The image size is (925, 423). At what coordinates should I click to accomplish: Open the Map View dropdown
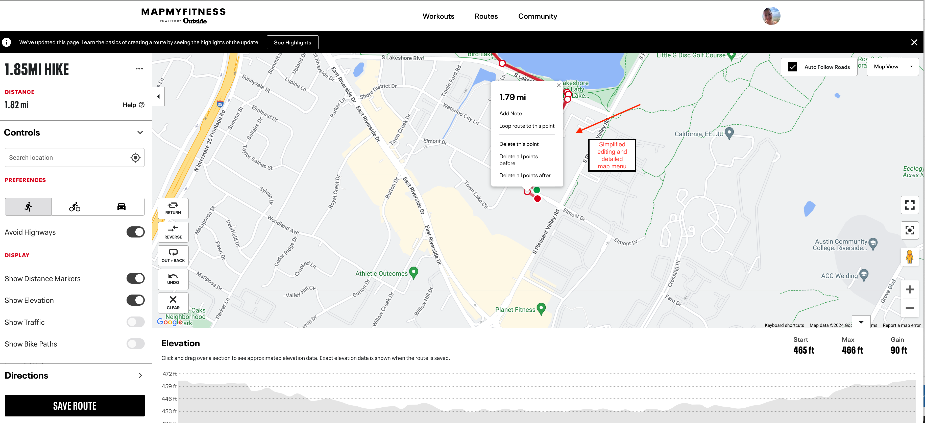tap(892, 67)
